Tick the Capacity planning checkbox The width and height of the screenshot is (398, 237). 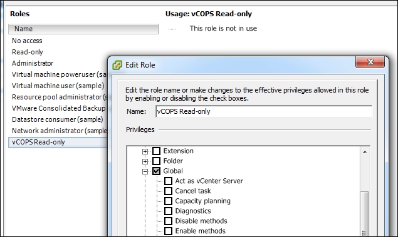point(168,201)
